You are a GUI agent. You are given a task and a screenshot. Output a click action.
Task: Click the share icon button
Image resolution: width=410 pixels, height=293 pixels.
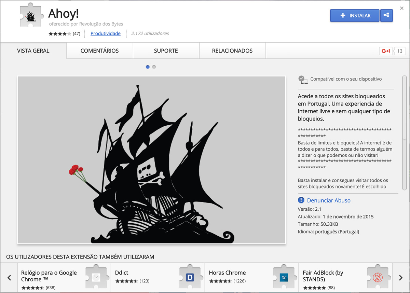(x=386, y=15)
